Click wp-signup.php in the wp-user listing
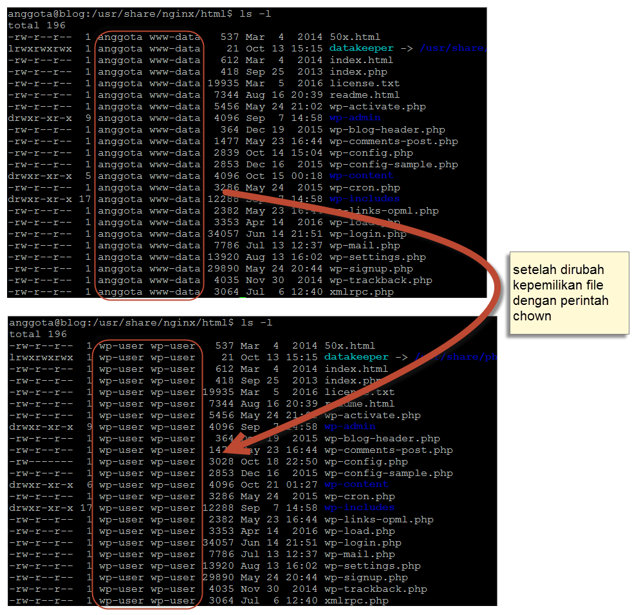This screenshot has width=641, height=615. tap(366, 577)
